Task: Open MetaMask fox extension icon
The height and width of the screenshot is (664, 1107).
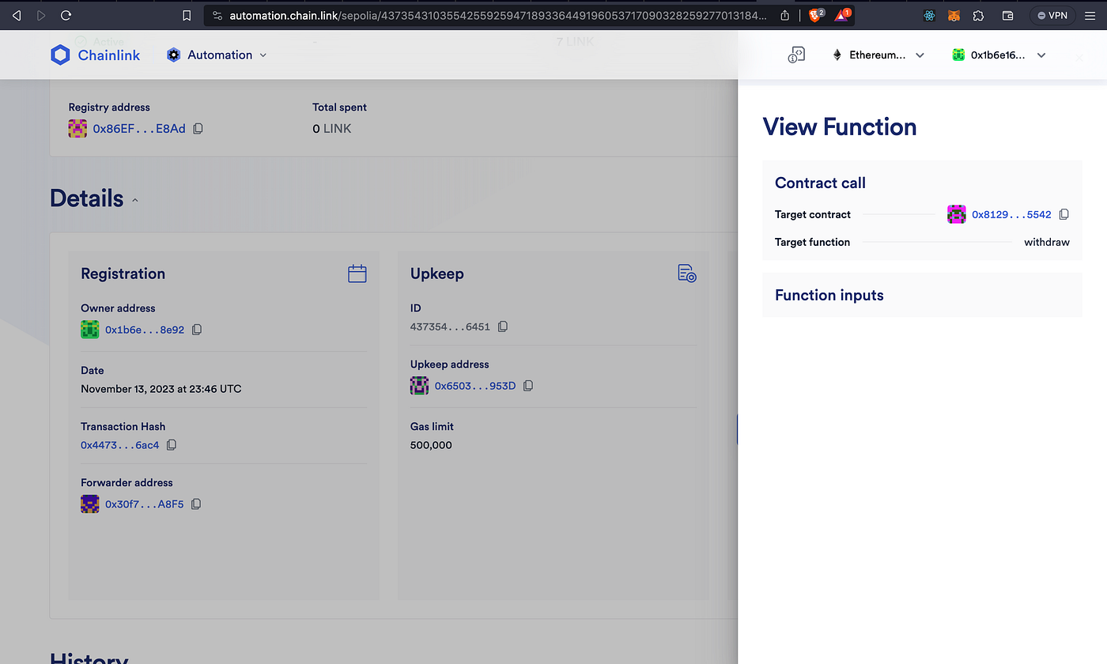Action: click(x=954, y=15)
